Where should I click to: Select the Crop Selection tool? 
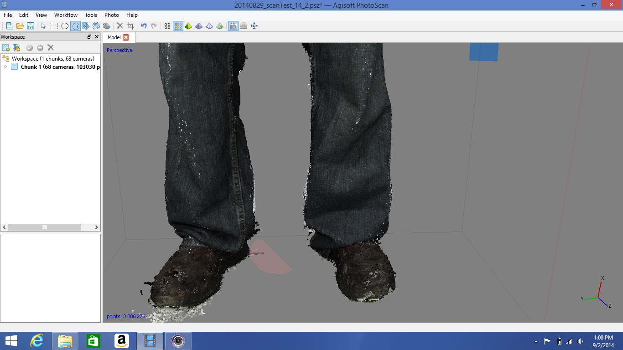pos(130,26)
